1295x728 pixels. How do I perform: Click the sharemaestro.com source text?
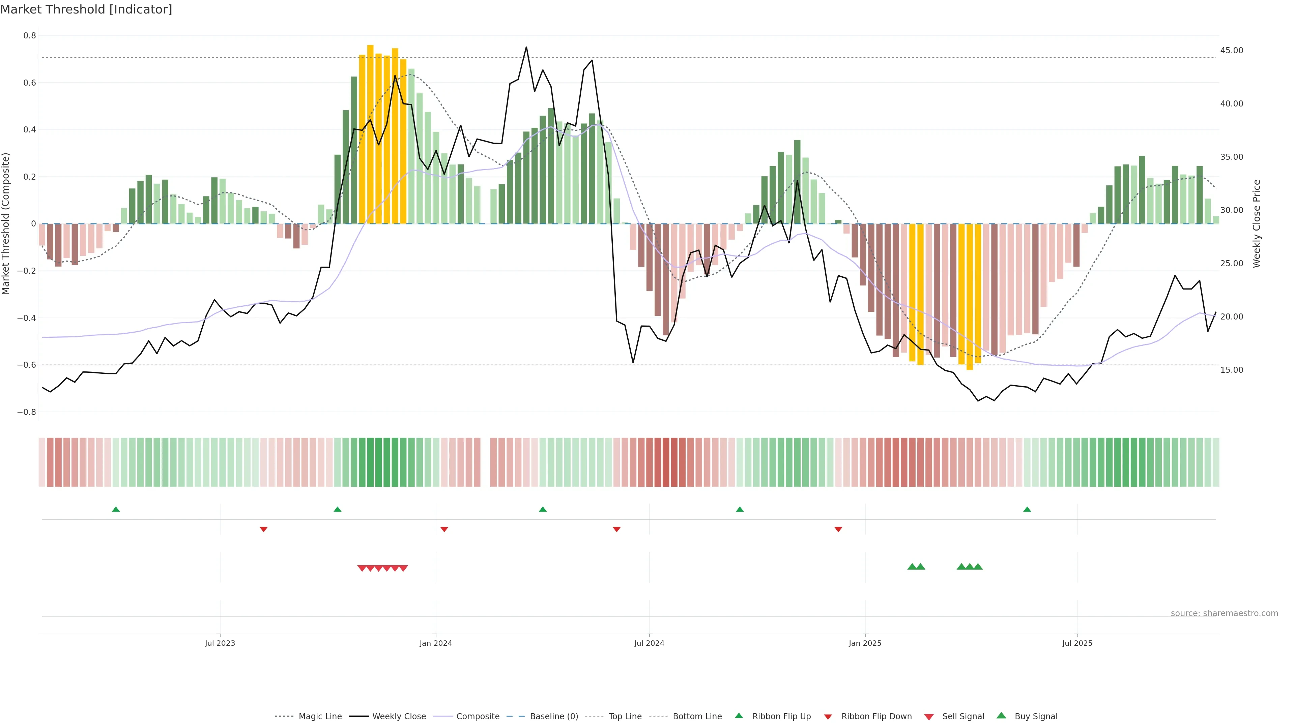pyautogui.click(x=1224, y=613)
